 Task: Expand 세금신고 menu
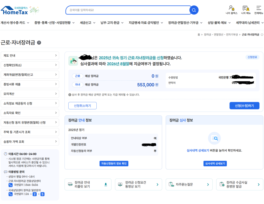point(88,23)
